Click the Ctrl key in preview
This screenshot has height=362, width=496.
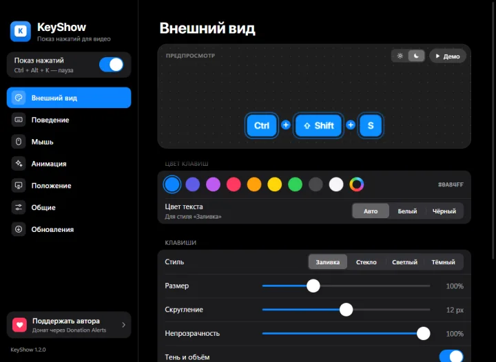click(x=262, y=125)
